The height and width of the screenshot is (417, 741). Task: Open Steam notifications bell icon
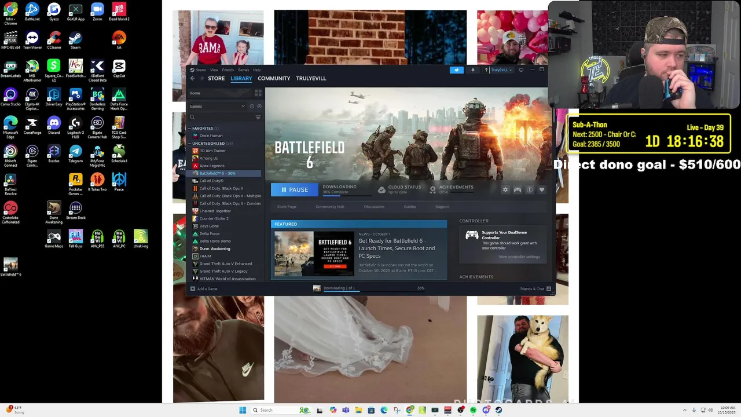(472, 70)
